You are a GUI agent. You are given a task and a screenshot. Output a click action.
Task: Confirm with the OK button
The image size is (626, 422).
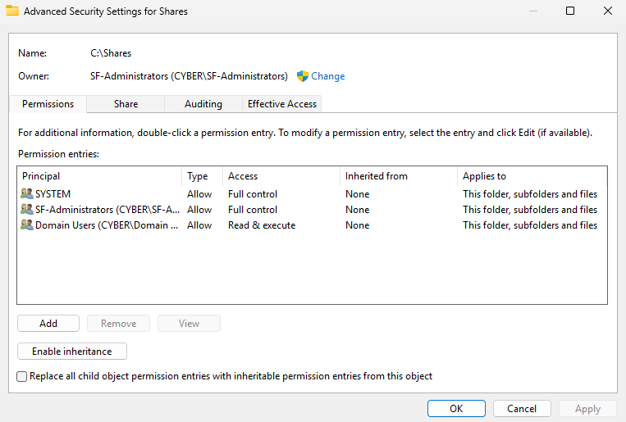(456, 408)
